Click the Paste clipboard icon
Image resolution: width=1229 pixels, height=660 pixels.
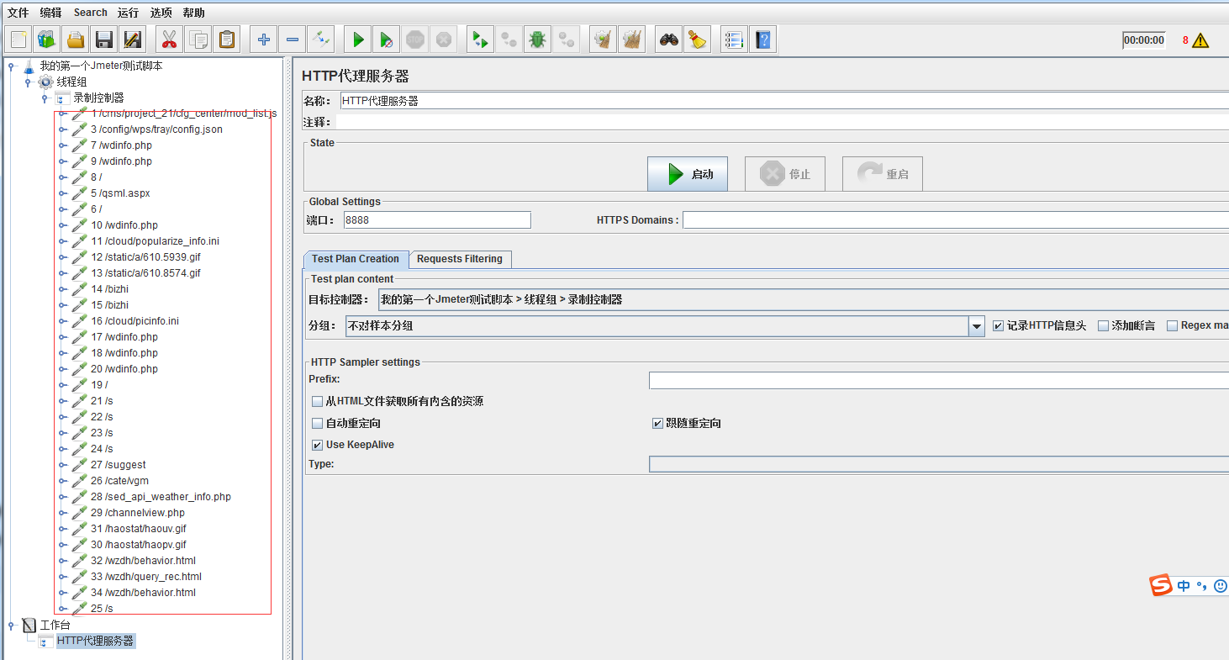tap(227, 39)
